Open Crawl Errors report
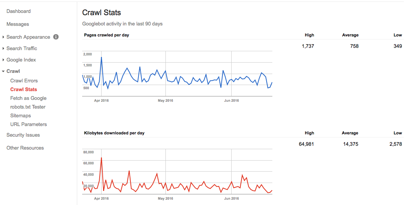Viewport: 410px width, 205px height. (24, 80)
